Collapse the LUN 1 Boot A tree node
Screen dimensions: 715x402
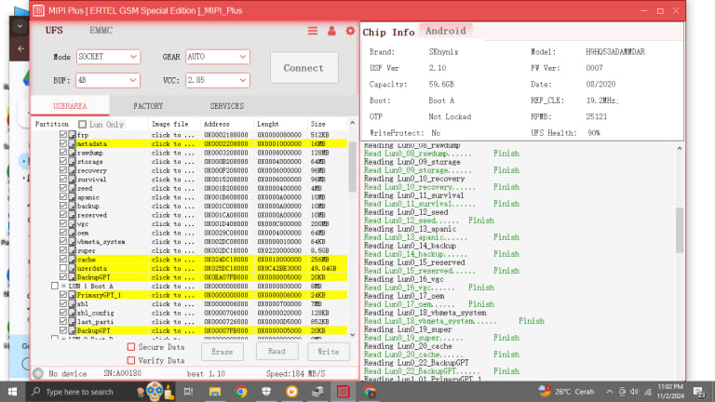pos(64,286)
